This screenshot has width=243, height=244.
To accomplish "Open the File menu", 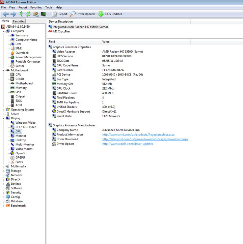I will pos(3,7).
